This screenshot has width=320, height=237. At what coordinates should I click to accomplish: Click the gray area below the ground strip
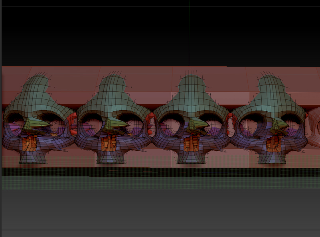click(160, 207)
